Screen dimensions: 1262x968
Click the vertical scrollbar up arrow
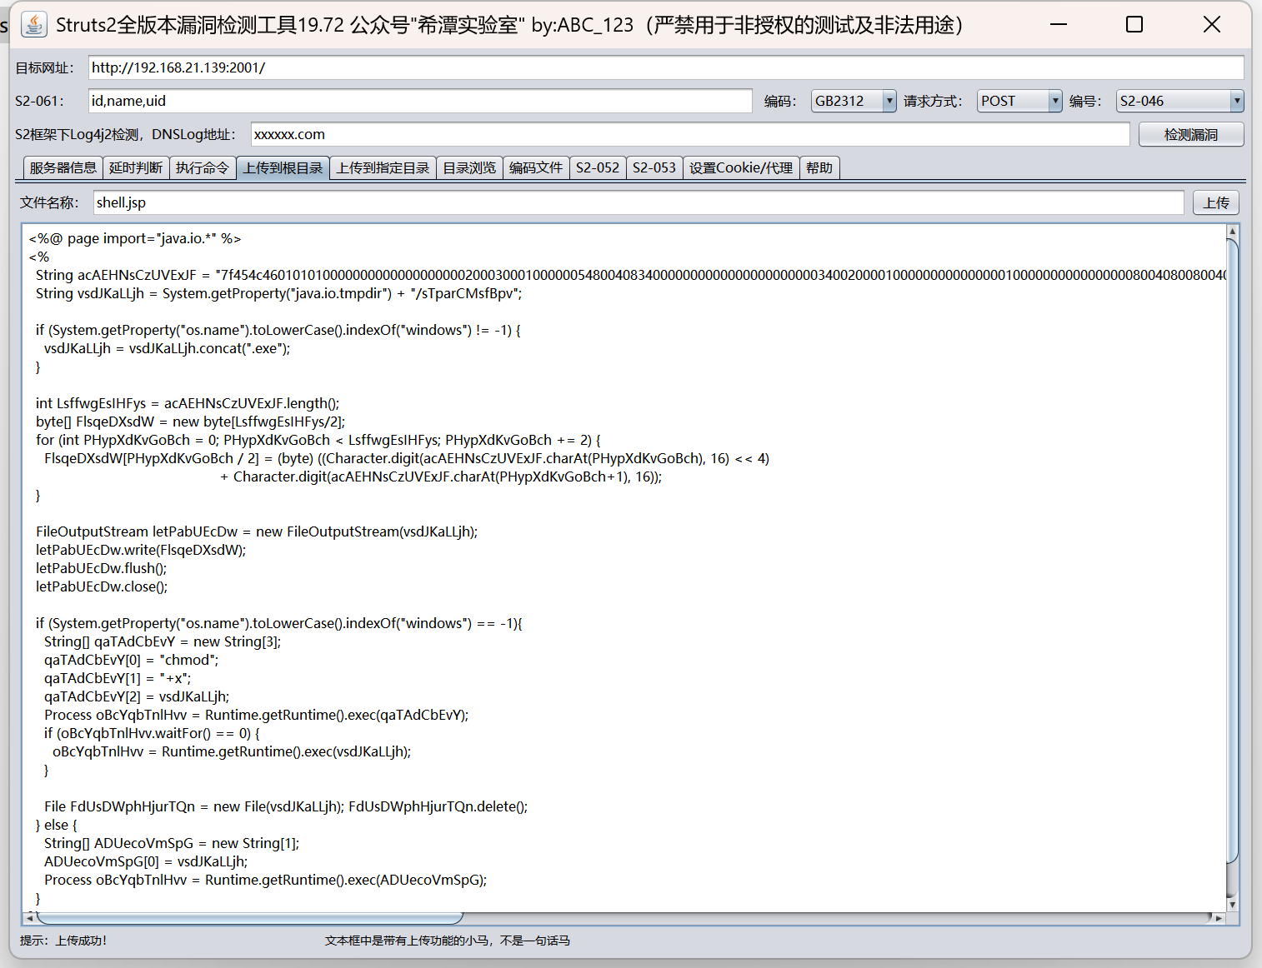1233,232
